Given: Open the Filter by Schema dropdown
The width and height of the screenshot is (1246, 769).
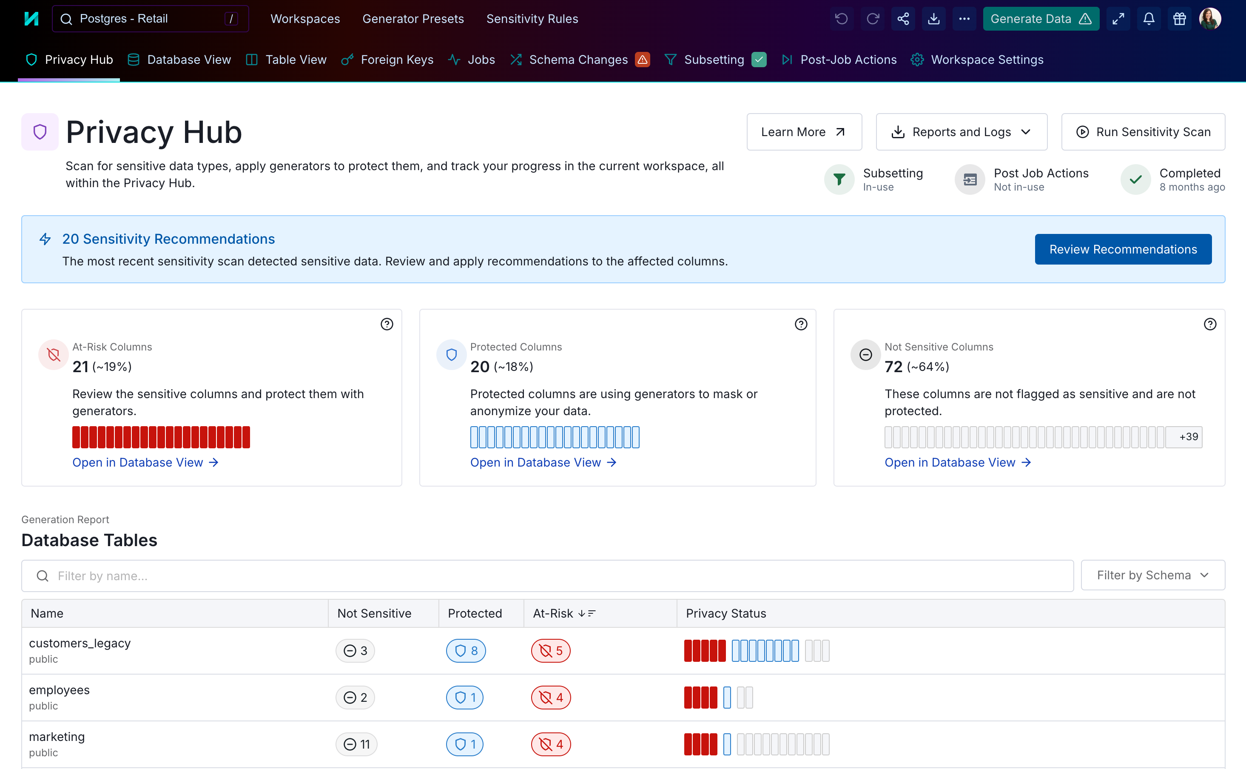Looking at the screenshot, I should tap(1152, 575).
